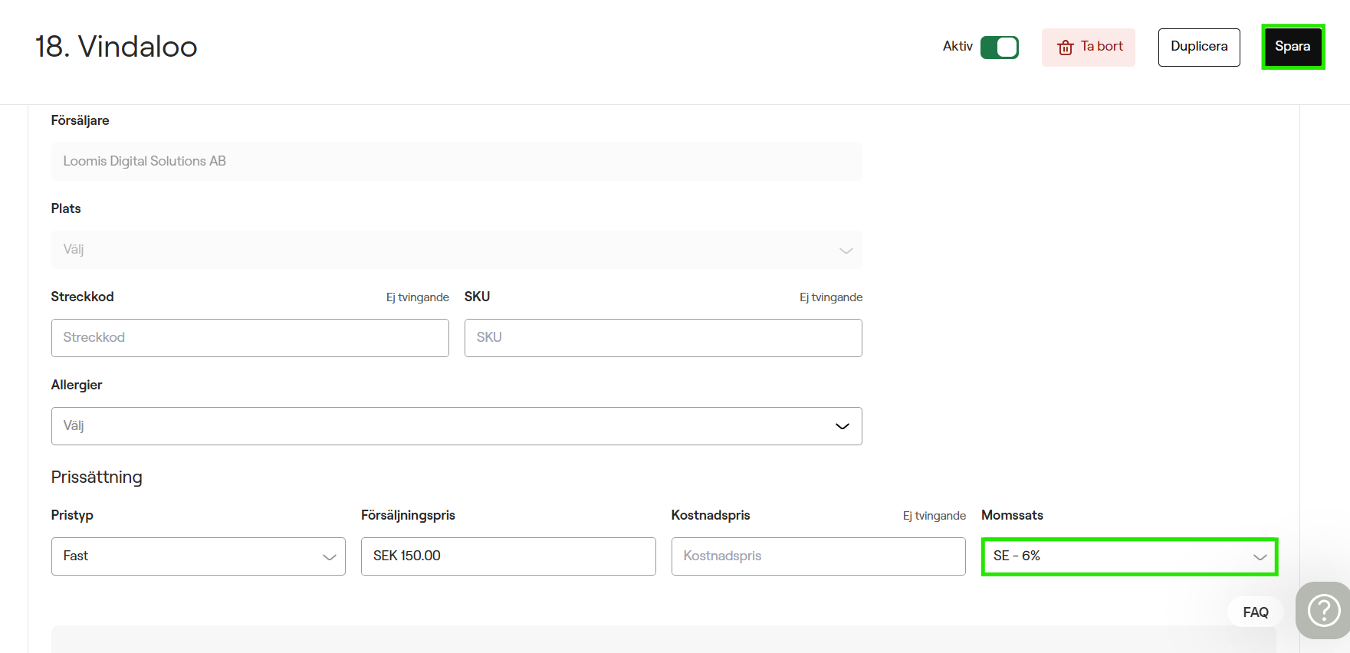Viewport: 1350px width, 653px height.
Task: Expand the Pristyp dropdown showing Fast
Action: pos(198,556)
